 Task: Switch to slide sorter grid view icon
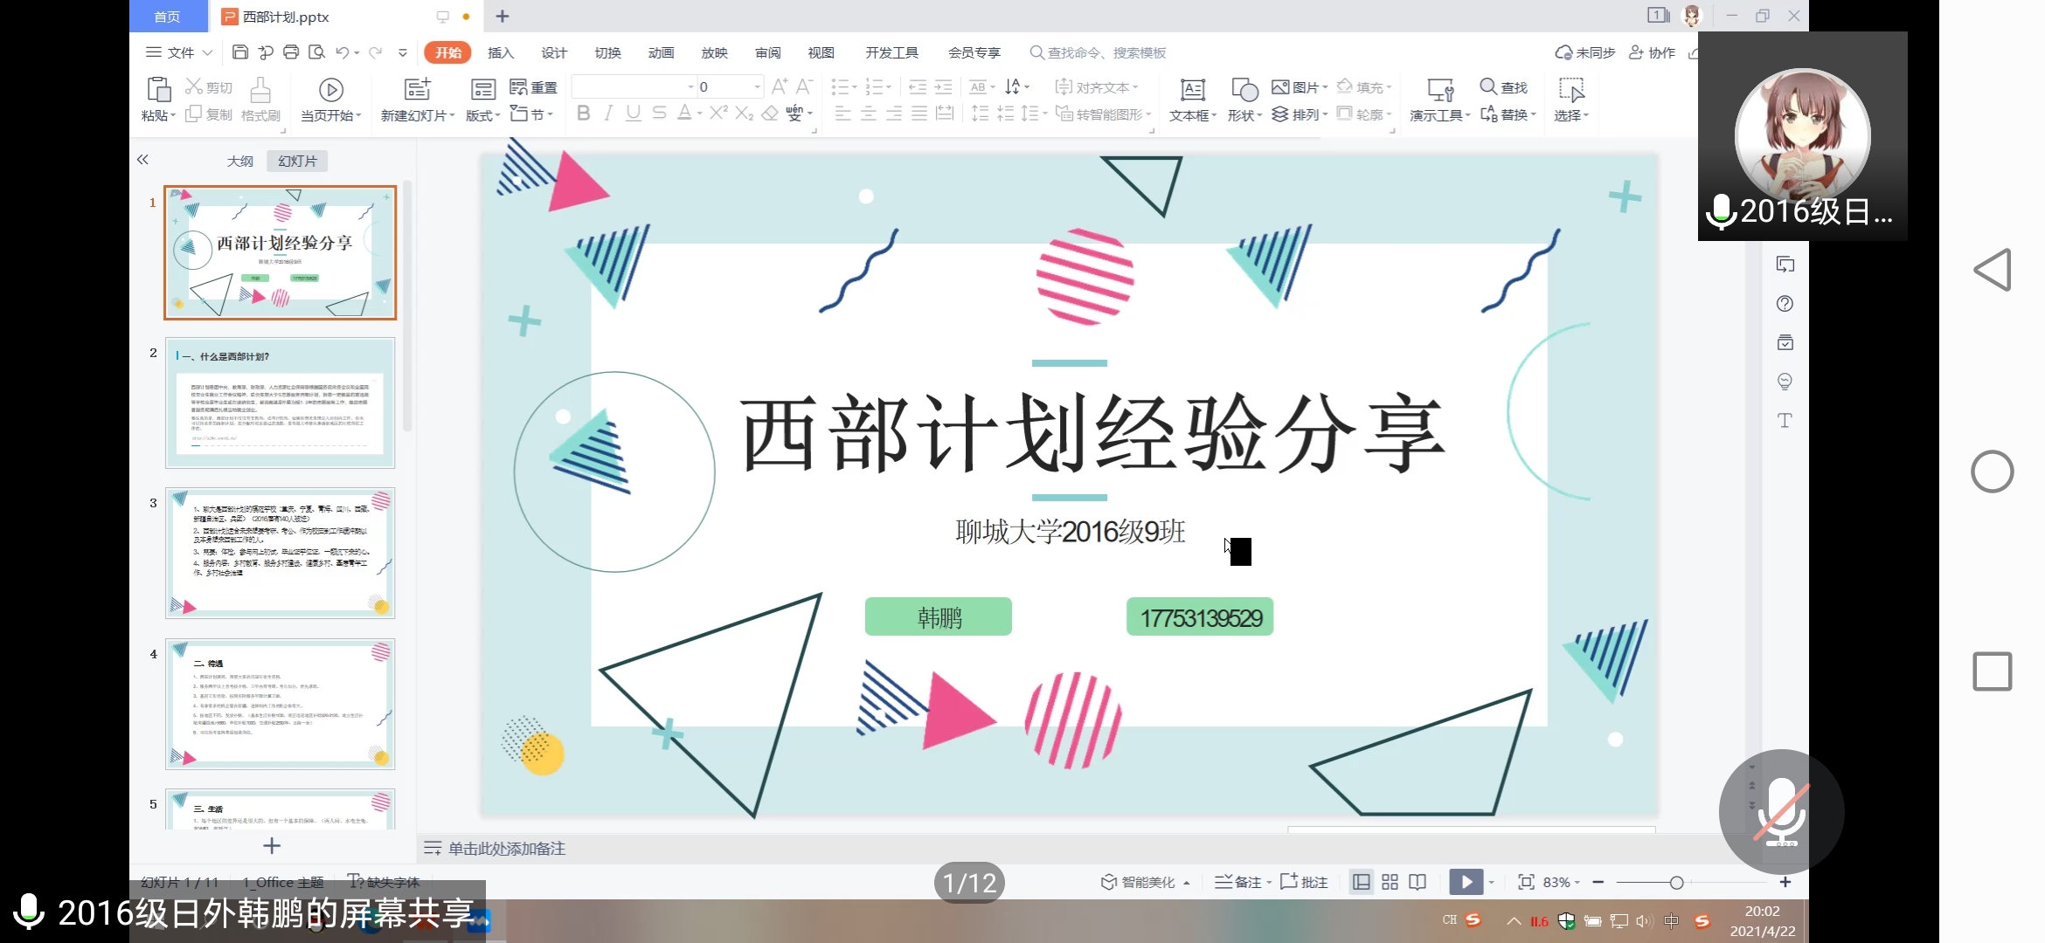1390,883
